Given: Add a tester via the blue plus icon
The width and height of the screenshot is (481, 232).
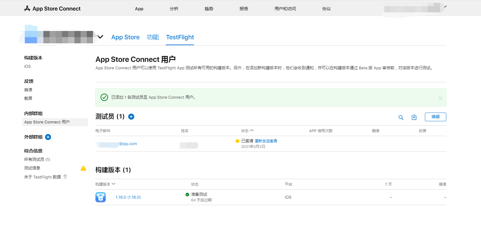Looking at the screenshot, I should point(131,117).
